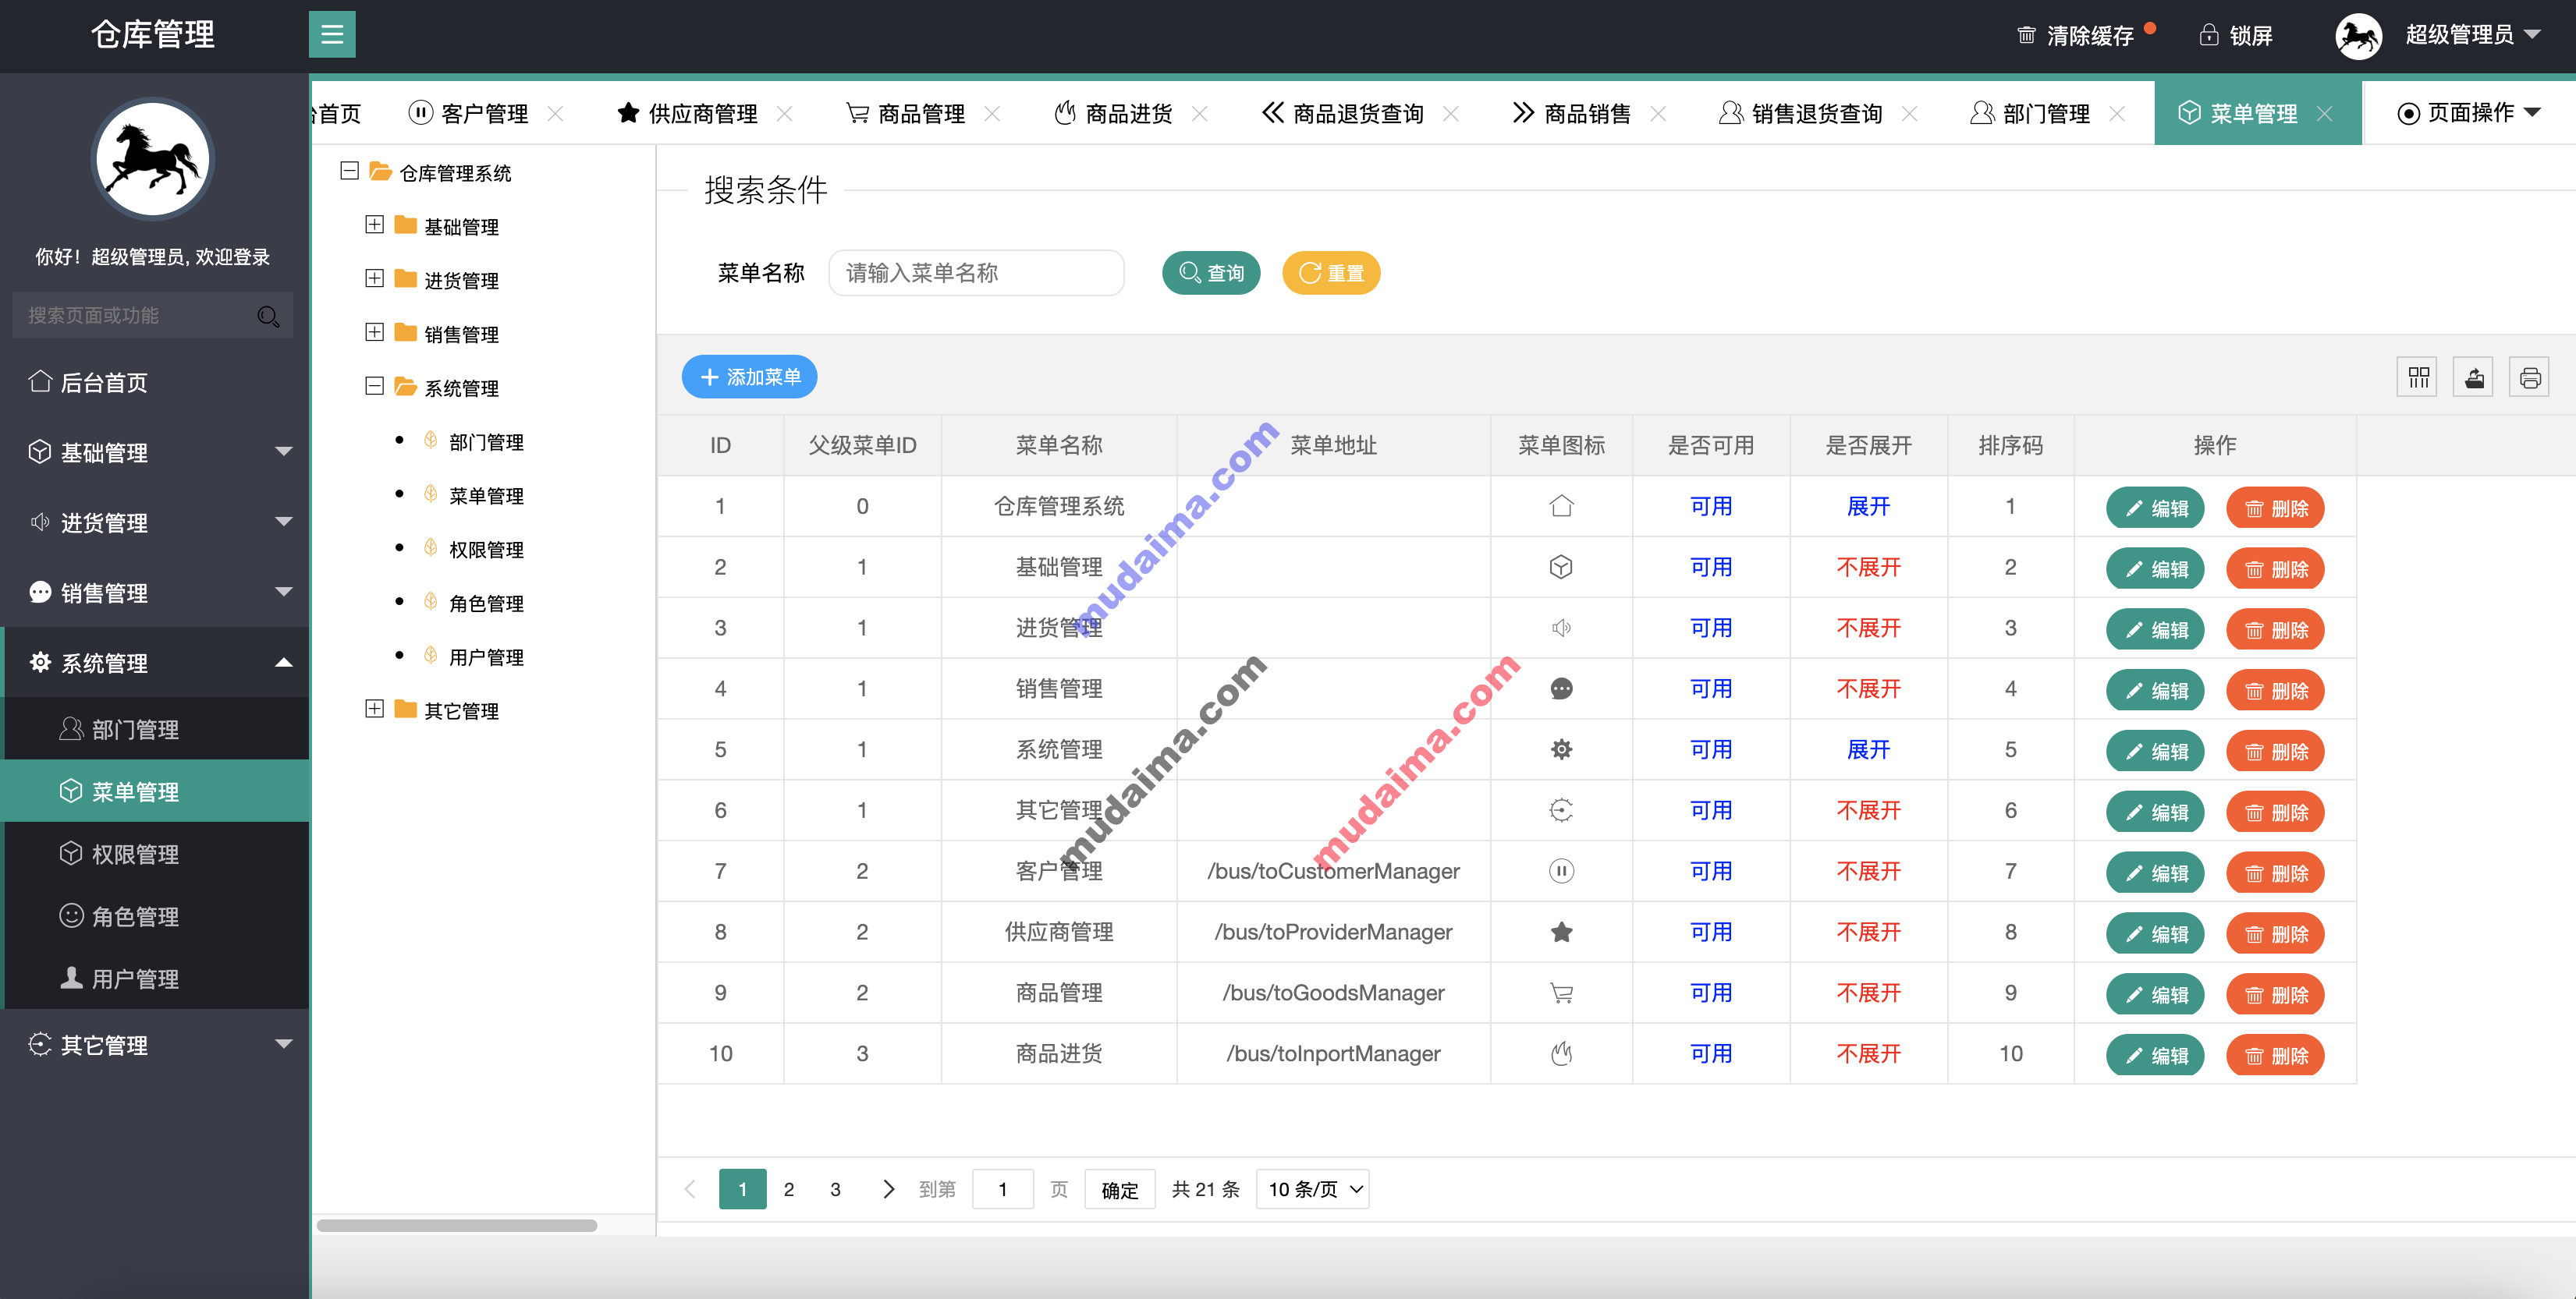Click the horse avatar in top bar
Screen dimensions: 2576x1299
[x=2358, y=36]
